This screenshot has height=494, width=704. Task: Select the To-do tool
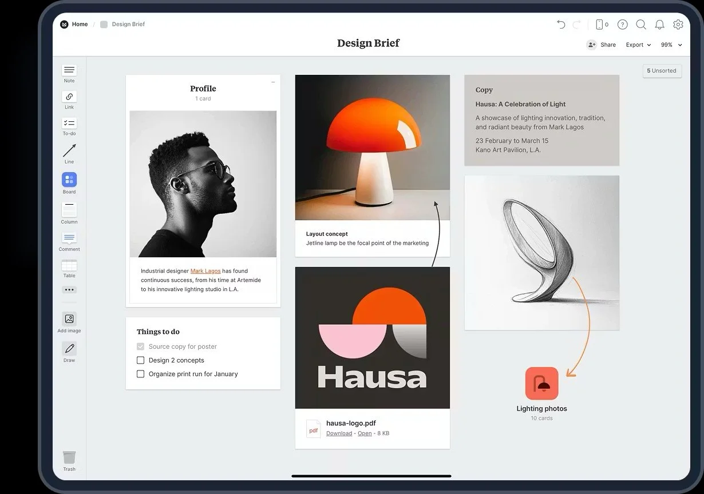coord(69,123)
